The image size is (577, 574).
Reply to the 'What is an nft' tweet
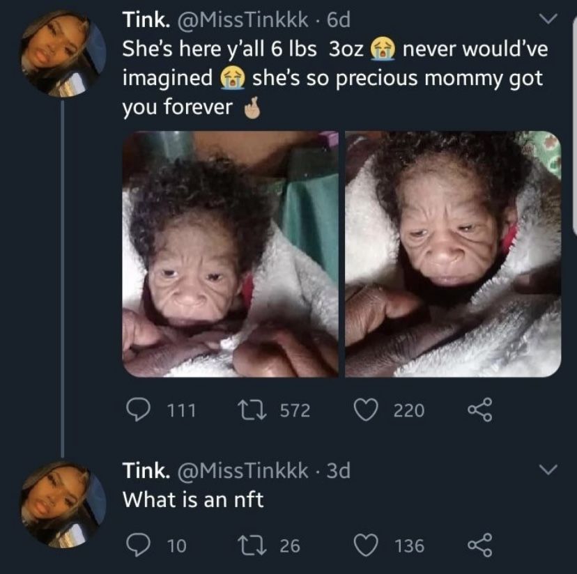point(138,545)
